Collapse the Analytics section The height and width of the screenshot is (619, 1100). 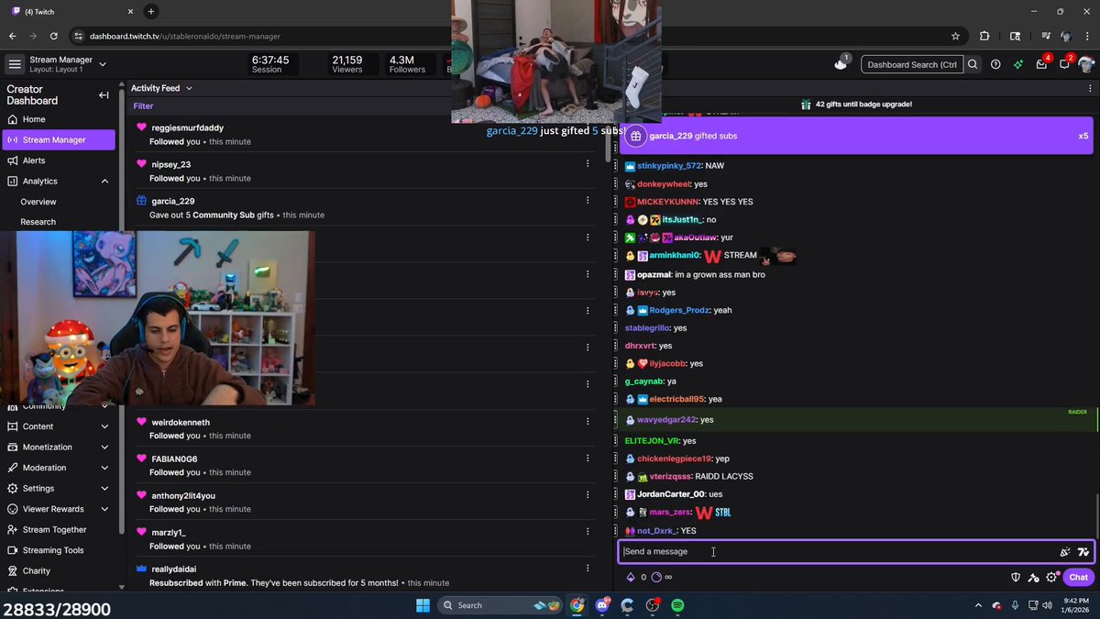pyautogui.click(x=104, y=182)
